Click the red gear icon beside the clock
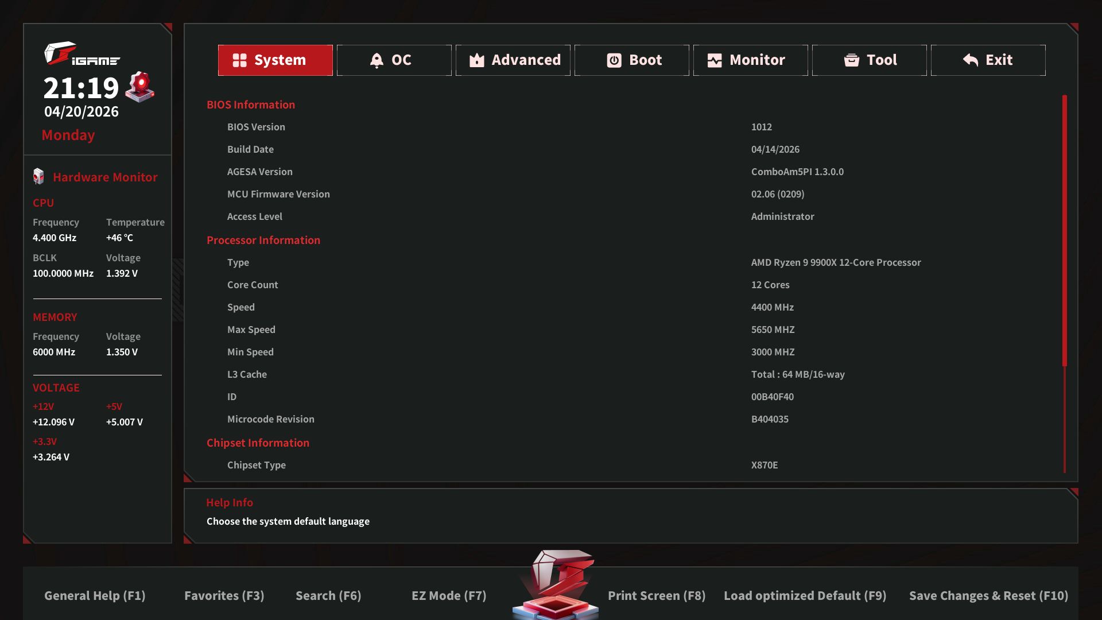This screenshot has width=1102, height=620. click(x=141, y=87)
